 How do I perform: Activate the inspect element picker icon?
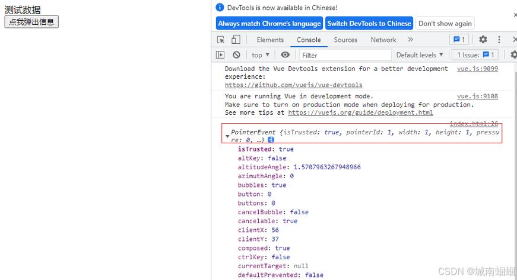pos(221,40)
